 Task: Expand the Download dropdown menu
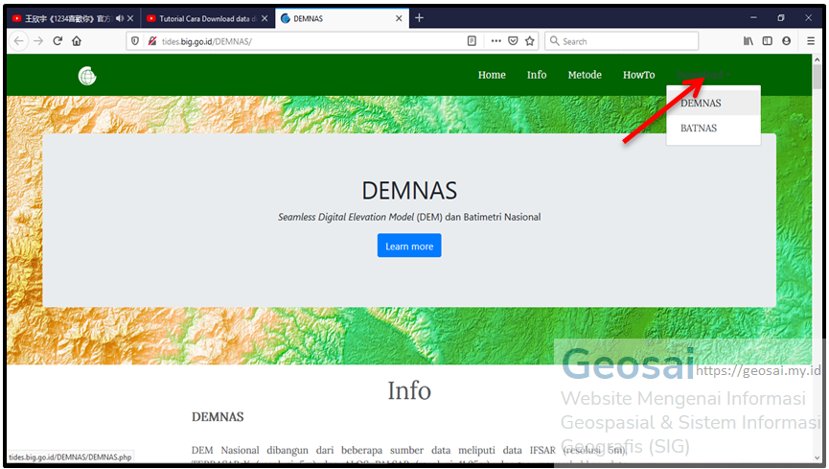tap(703, 75)
